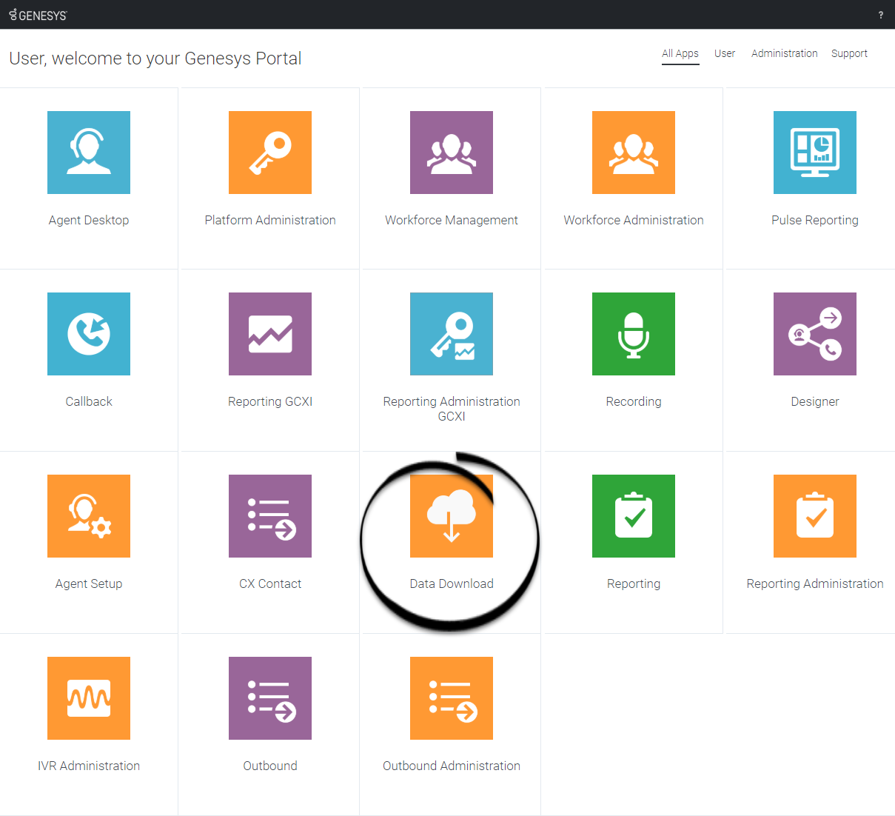Click the Recording label text
Viewport: 895px width, 816px height.
pos(634,401)
